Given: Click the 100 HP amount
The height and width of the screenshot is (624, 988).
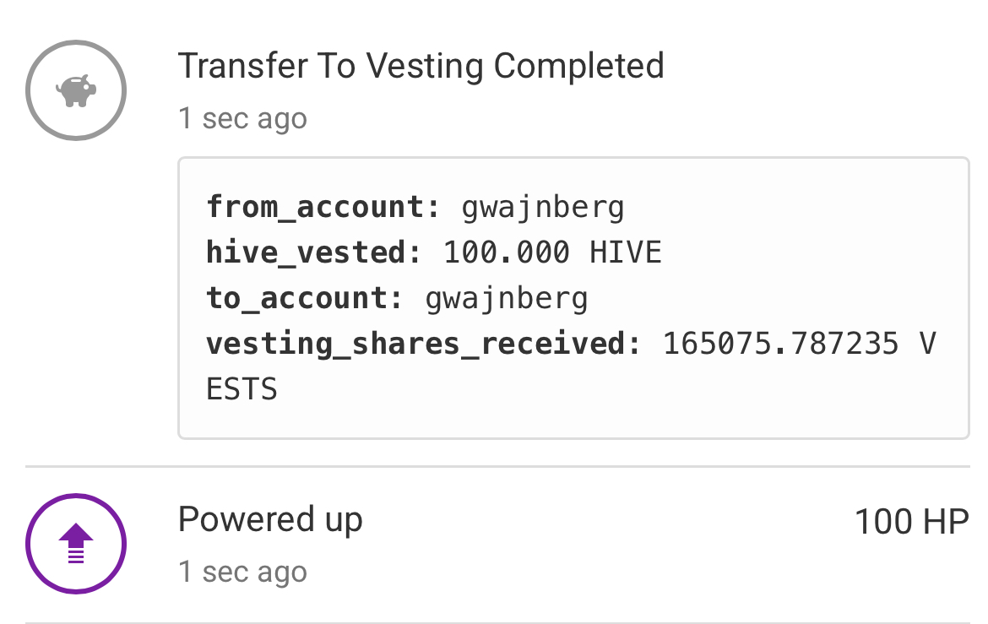Looking at the screenshot, I should pyautogui.click(x=911, y=522).
